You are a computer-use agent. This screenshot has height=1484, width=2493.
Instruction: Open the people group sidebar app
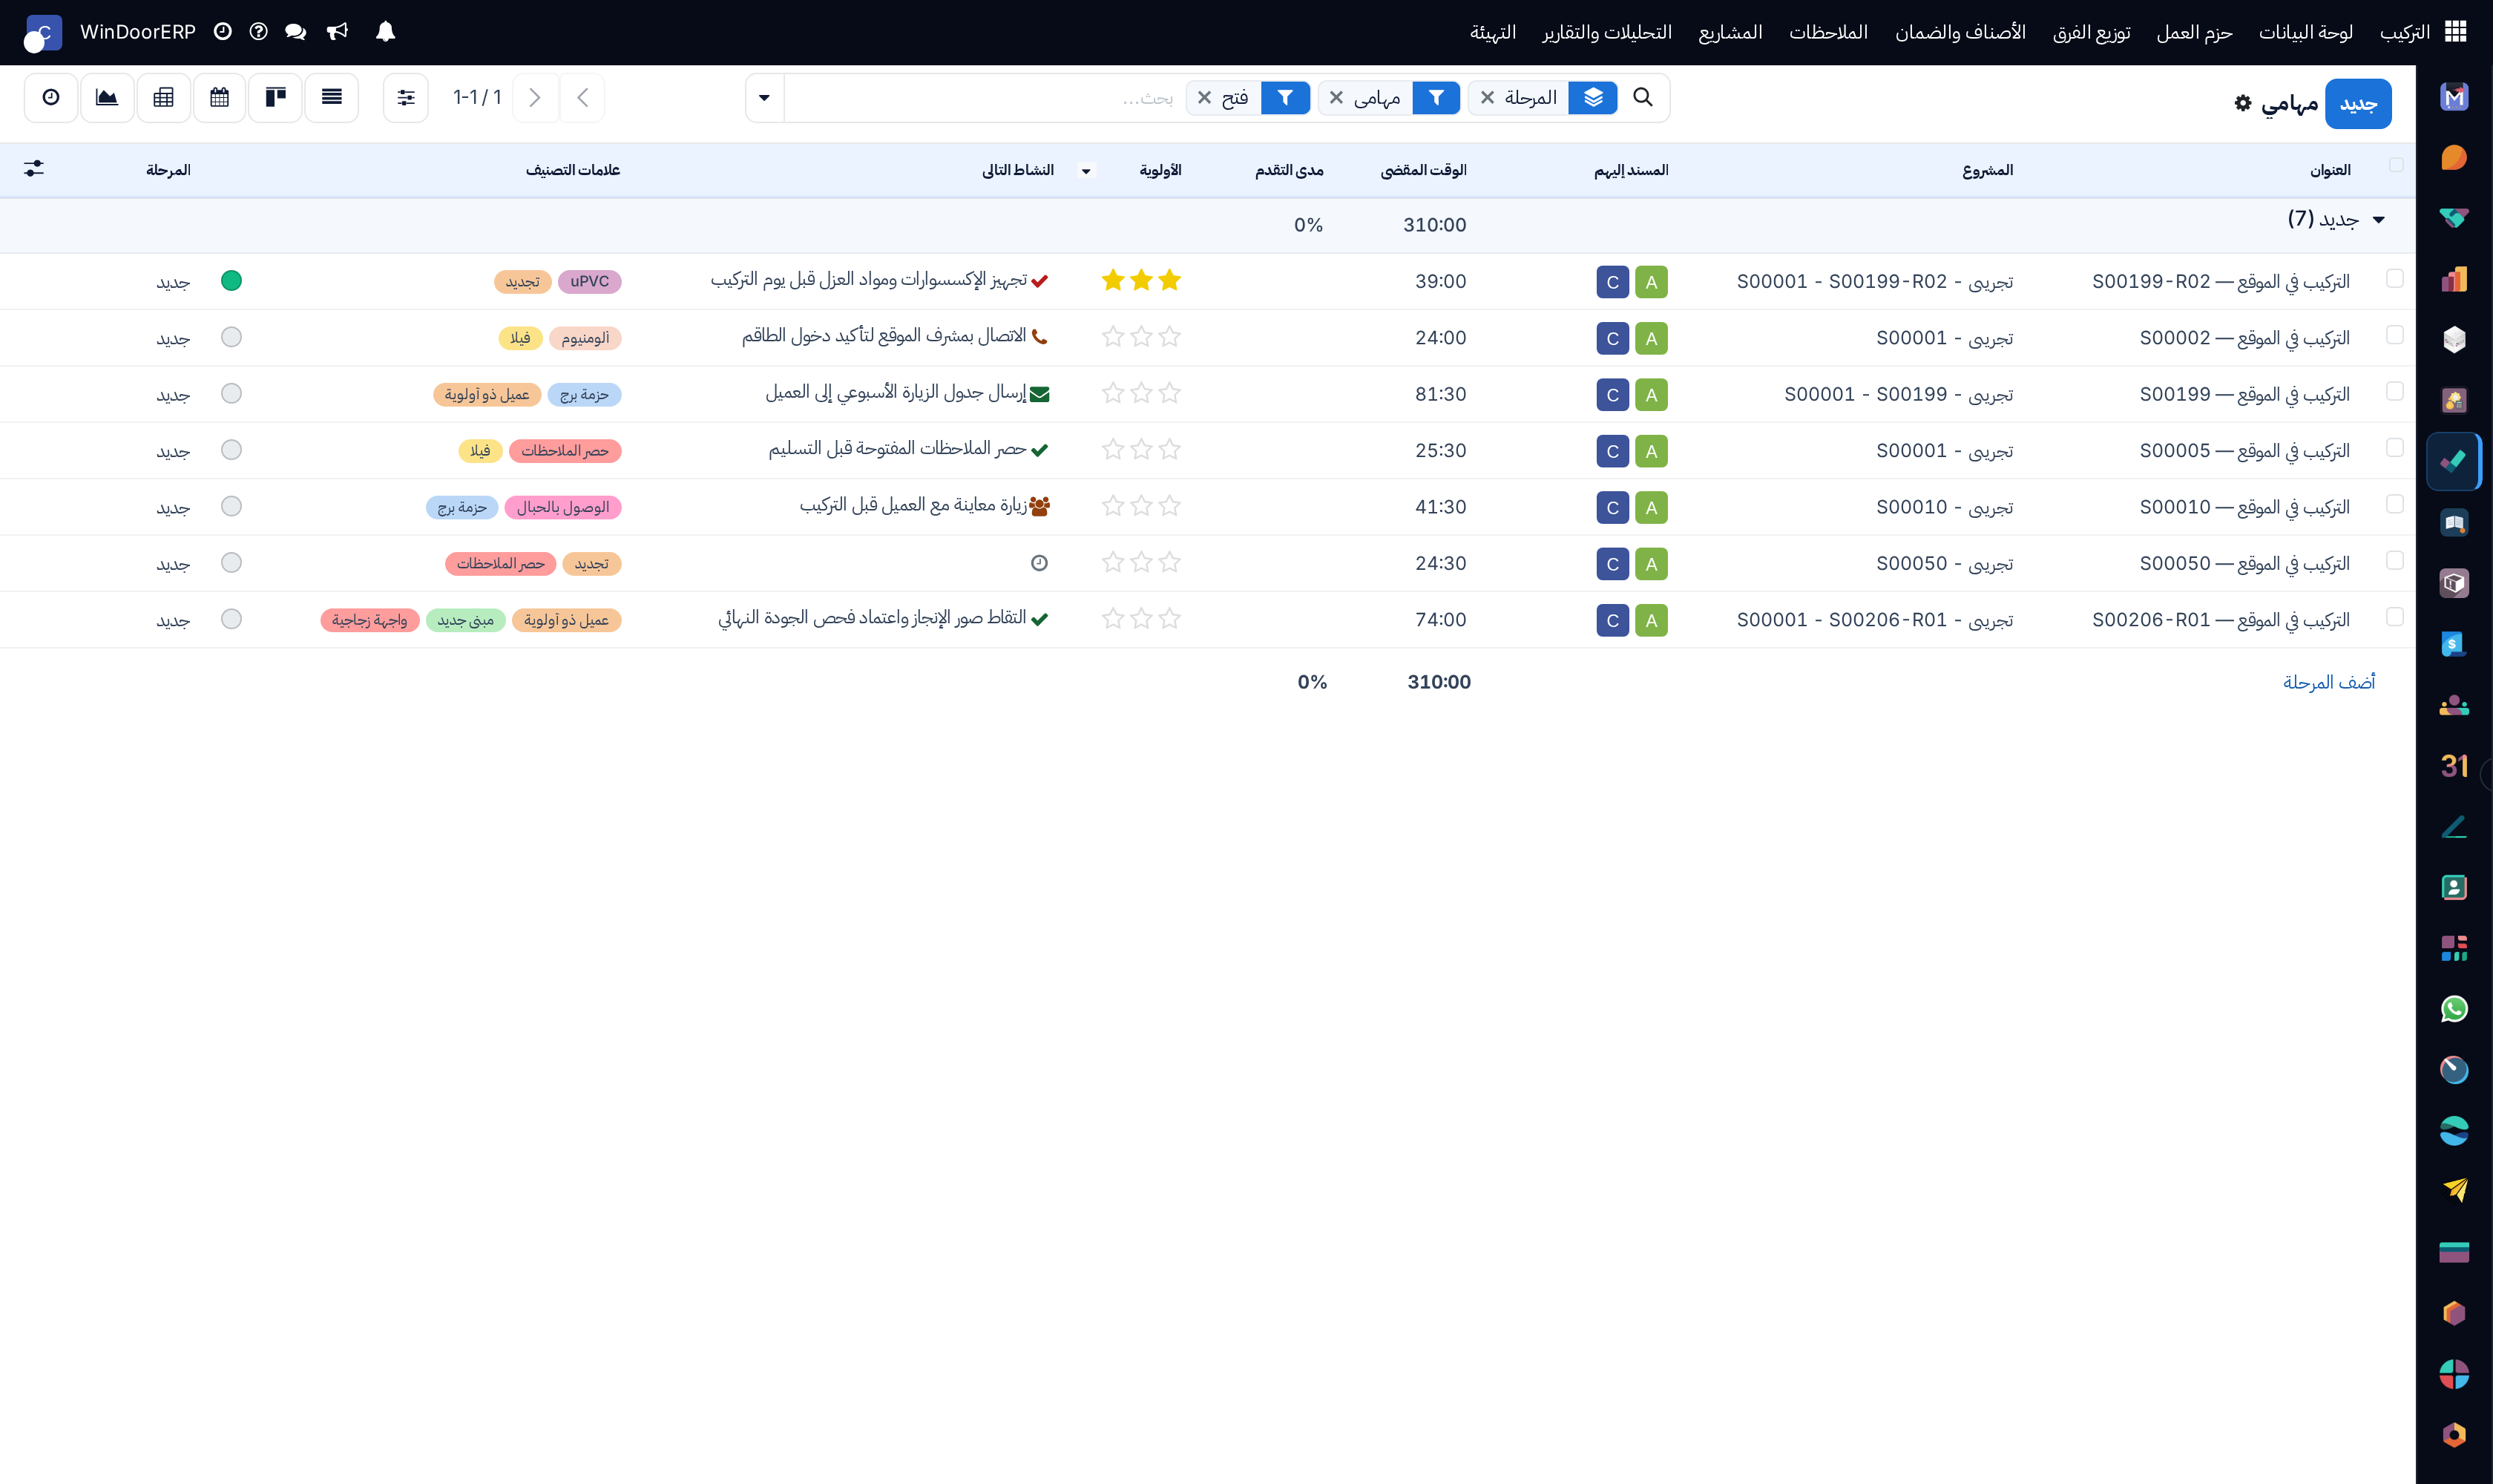point(2454,705)
